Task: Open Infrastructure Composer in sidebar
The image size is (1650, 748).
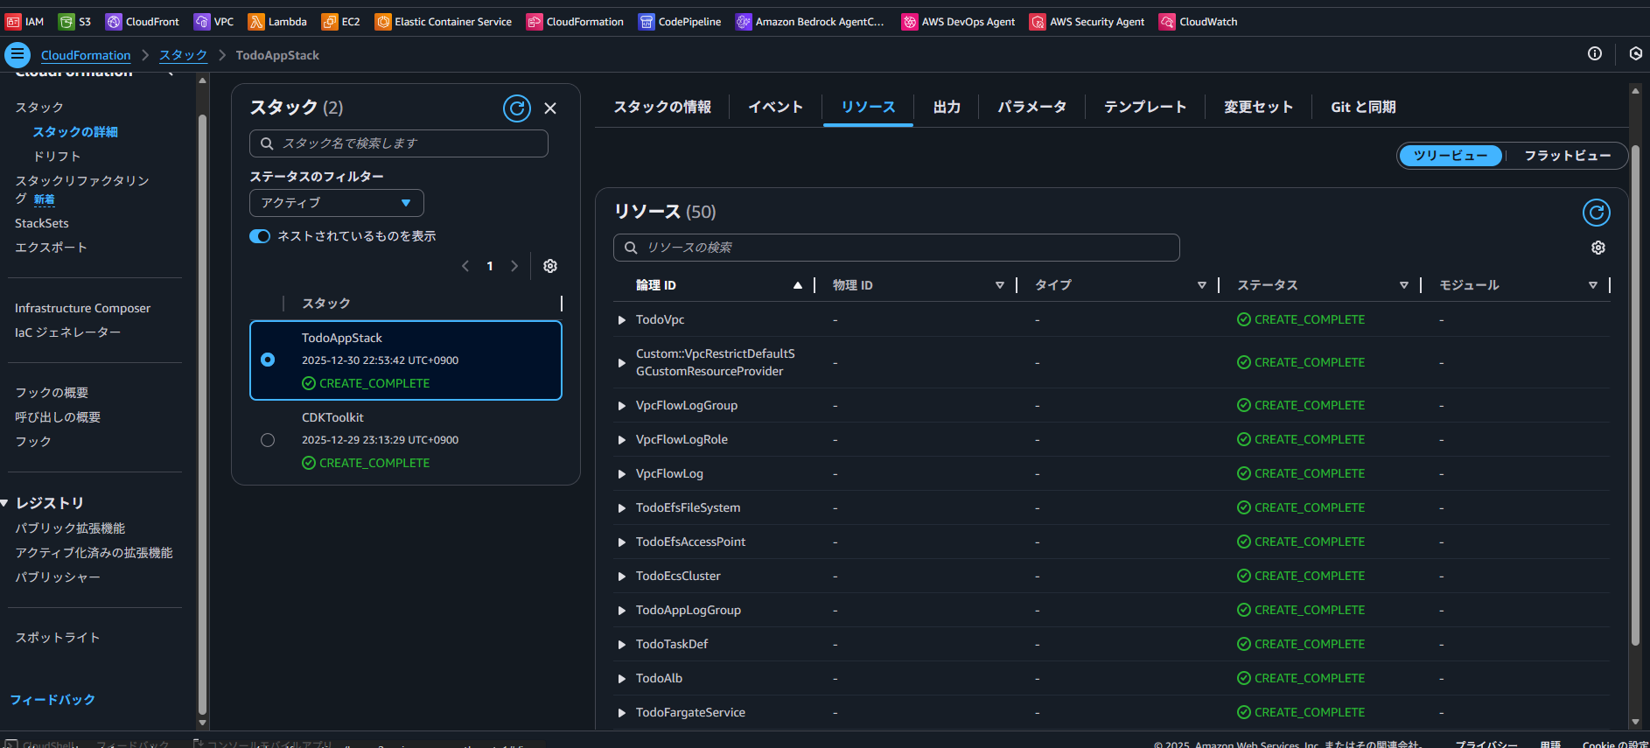Action: 82,308
